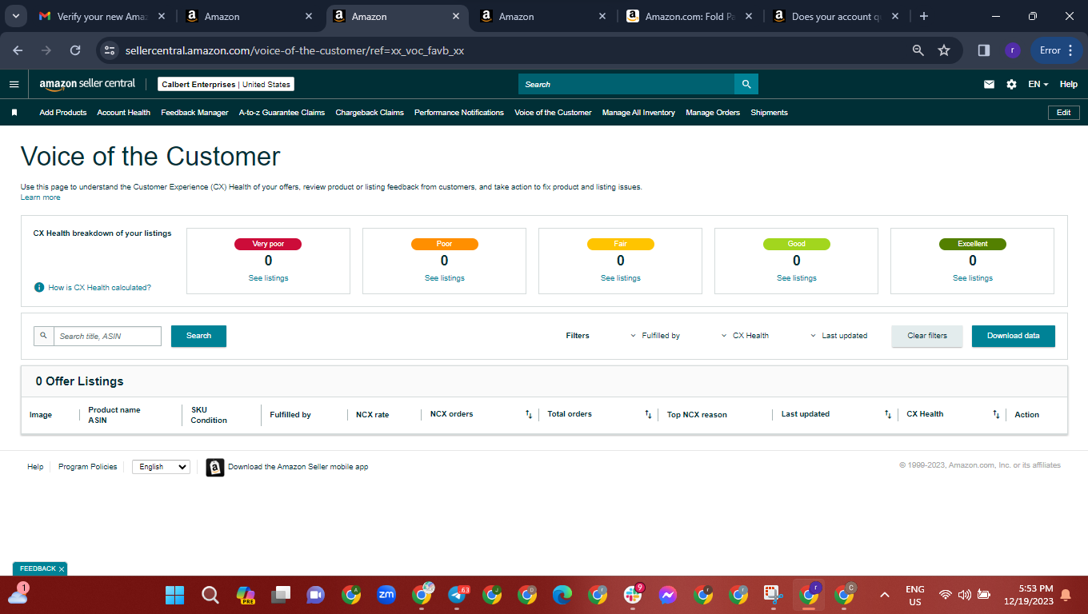
Task: Click the Chrome zoom magnifier icon
Action: click(918, 50)
